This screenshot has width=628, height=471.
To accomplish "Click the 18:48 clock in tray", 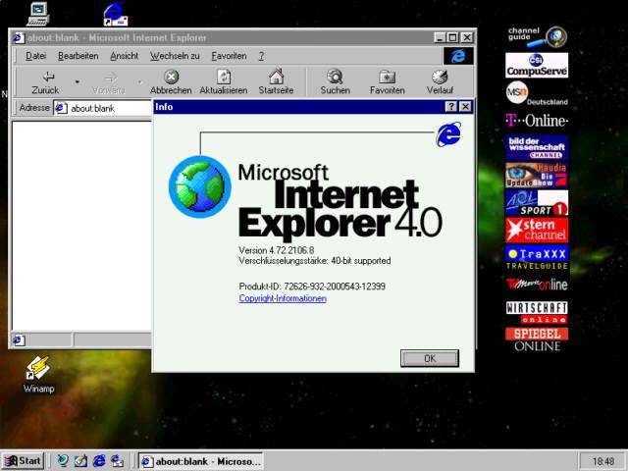I will point(603,461).
